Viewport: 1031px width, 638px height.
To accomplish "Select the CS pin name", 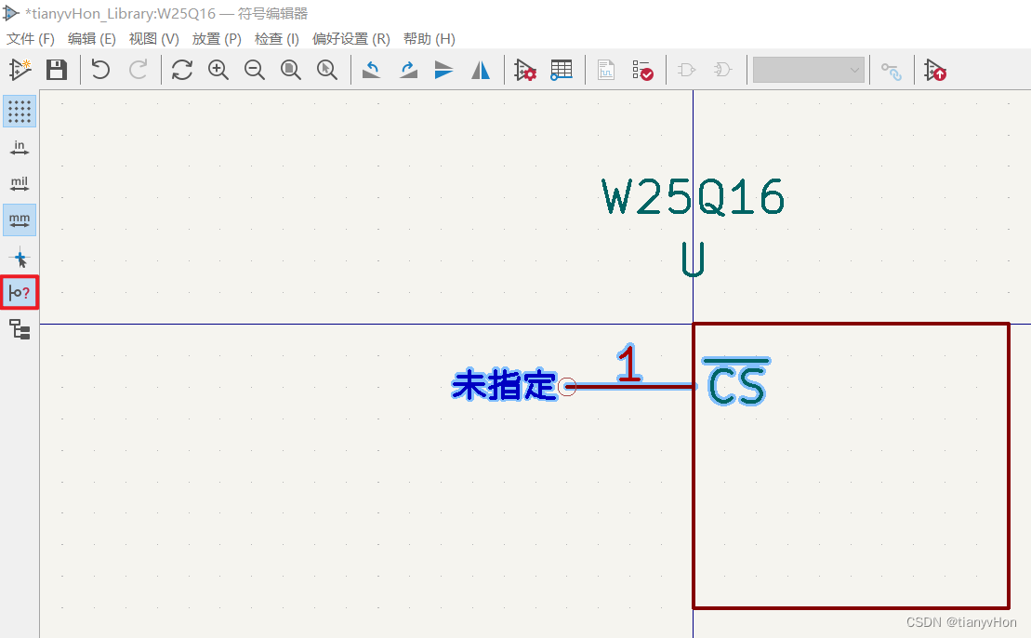I will click(x=736, y=381).
